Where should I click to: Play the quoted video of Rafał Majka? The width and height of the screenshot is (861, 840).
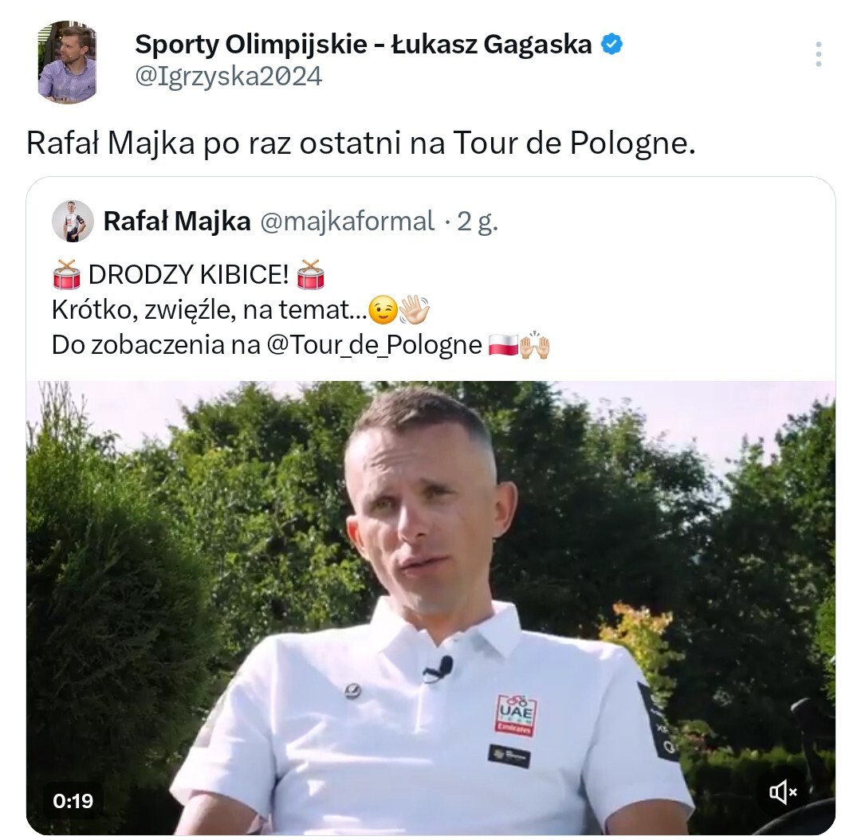pos(431,608)
